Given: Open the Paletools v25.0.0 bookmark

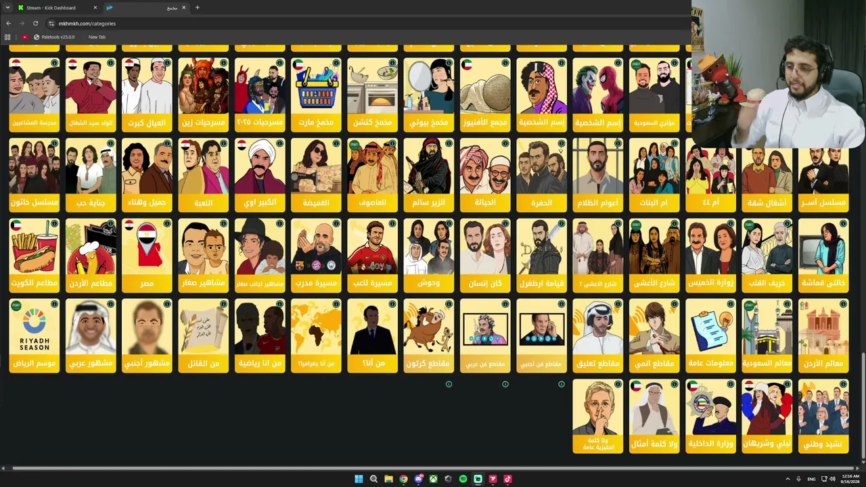Looking at the screenshot, I should pyautogui.click(x=54, y=37).
